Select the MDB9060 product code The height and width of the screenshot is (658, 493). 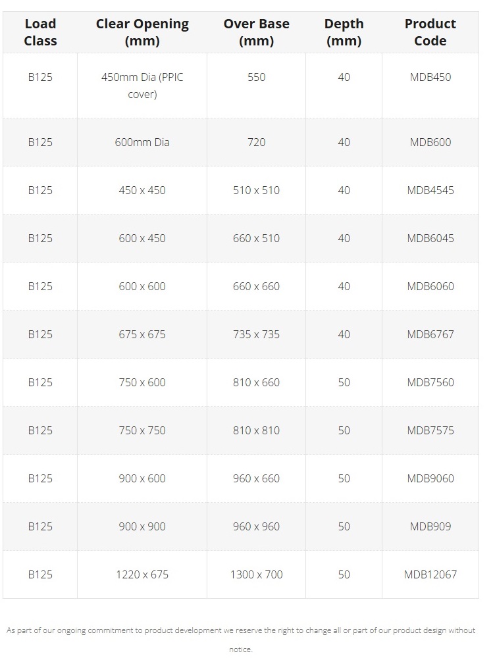coord(430,478)
